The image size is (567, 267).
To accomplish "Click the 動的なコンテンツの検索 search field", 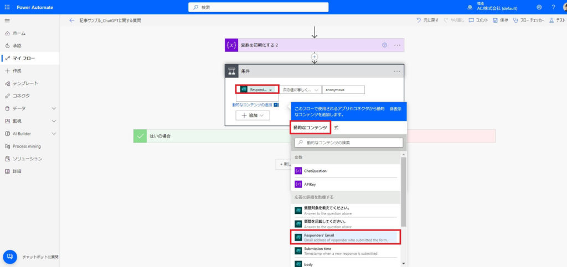I will [x=349, y=143].
